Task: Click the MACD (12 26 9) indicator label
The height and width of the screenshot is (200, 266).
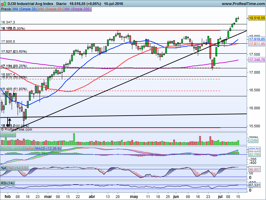Action: (48, 148)
